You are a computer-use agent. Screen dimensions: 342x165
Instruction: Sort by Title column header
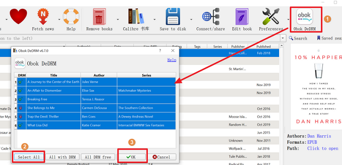(53, 75)
